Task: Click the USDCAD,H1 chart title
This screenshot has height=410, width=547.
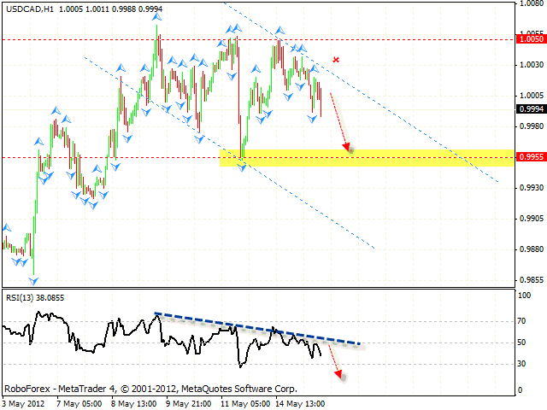Action: [x=28, y=7]
